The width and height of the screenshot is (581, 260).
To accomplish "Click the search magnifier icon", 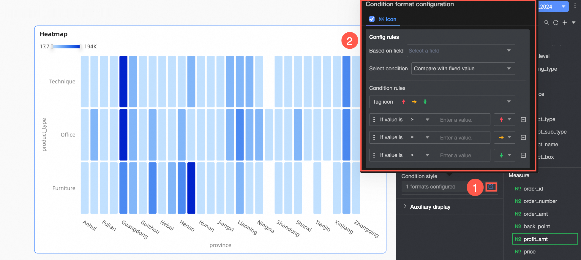I will (547, 23).
